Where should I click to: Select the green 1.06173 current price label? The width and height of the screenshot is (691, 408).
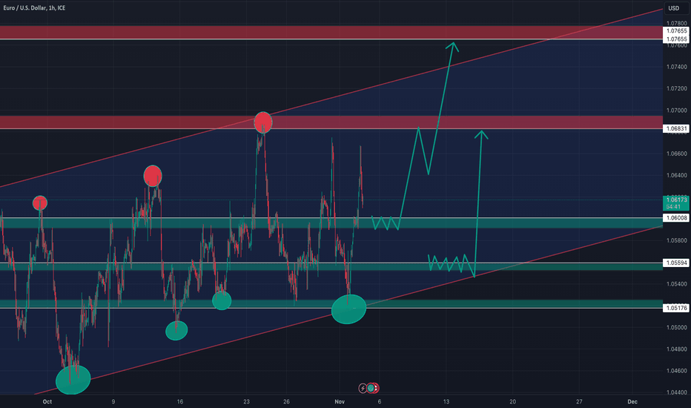coord(676,200)
